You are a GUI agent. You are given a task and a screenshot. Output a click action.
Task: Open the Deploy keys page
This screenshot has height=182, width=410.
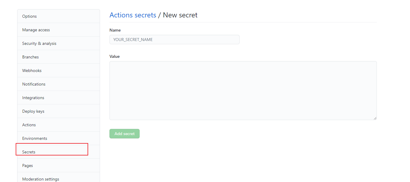[x=33, y=111]
